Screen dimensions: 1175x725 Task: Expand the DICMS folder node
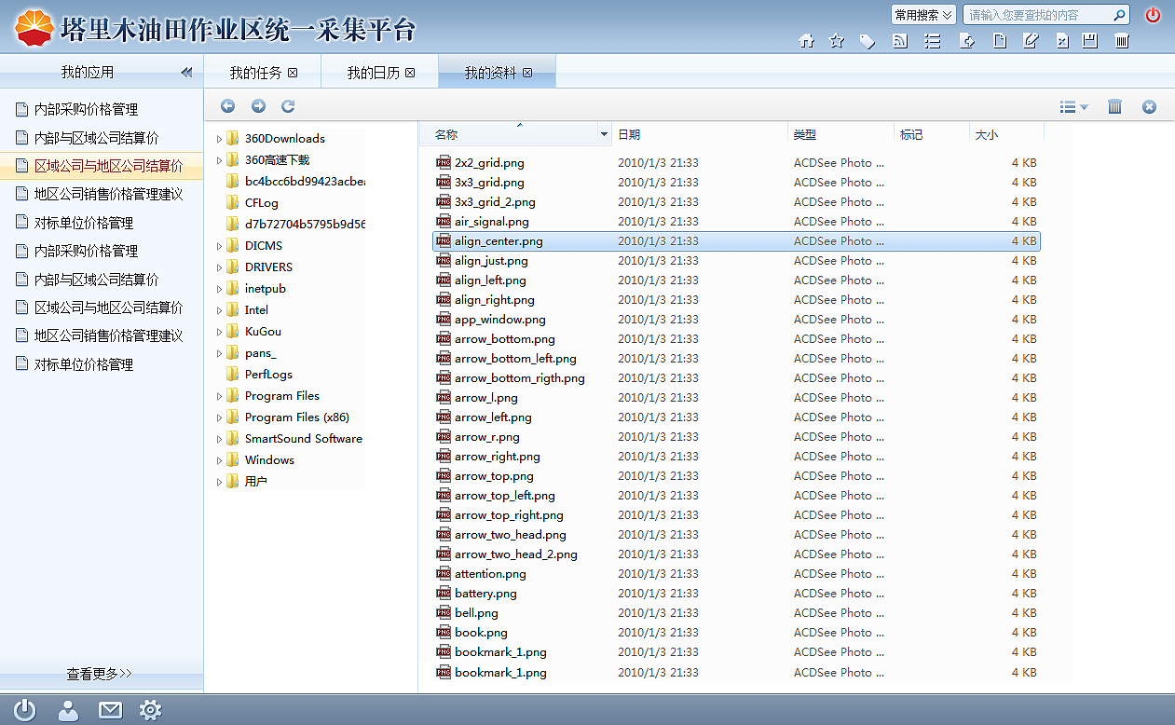(219, 246)
